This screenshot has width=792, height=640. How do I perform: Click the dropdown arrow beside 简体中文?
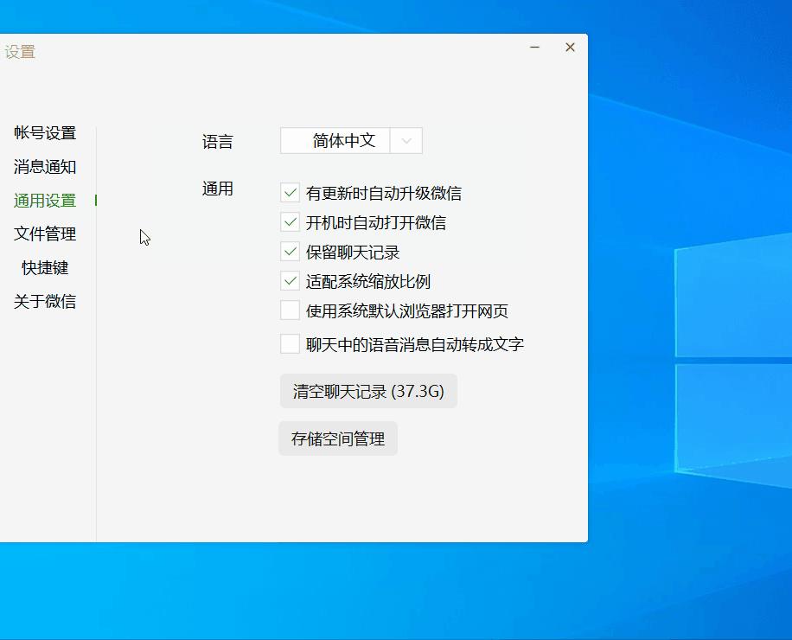click(406, 140)
